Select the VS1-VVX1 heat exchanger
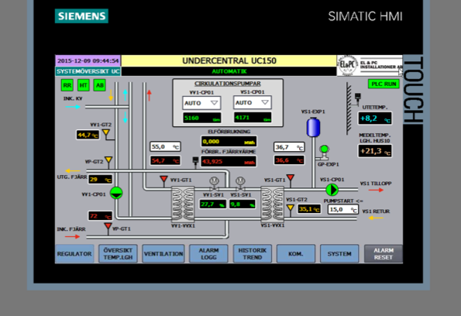This screenshot has width=461, height=316. tap(273, 204)
